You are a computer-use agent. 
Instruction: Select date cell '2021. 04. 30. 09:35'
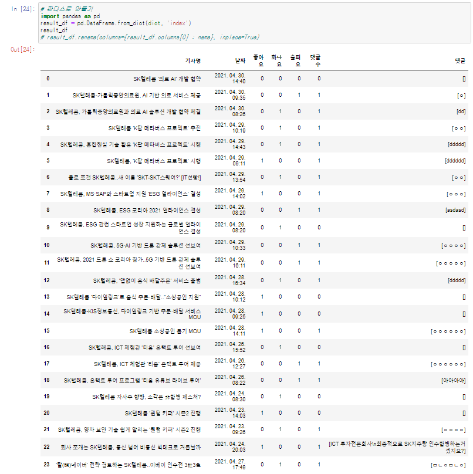pyautogui.click(x=230, y=94)
